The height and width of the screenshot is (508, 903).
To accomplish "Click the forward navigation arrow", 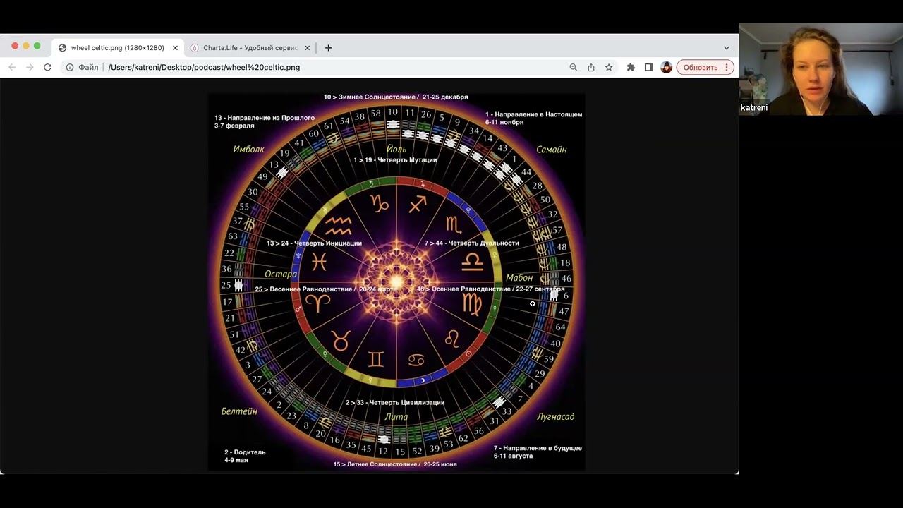I will (x=30, y=67).
